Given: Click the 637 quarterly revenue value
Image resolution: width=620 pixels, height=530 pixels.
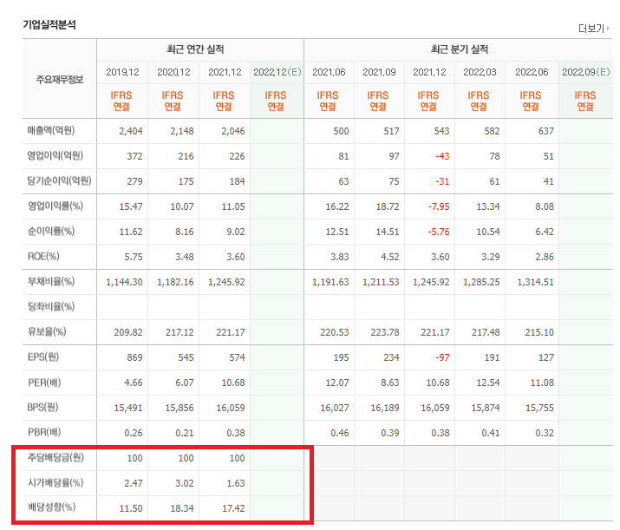Looking at the screenshot, I should click(x=546, y=131).
